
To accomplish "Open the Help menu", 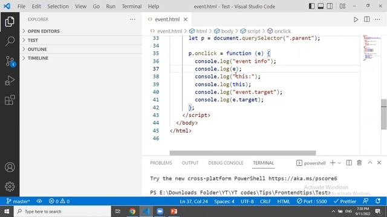I will [x=154, y=7].
